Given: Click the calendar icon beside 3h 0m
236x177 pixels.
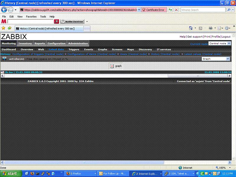Looking at the screenshot, I should [x=2, y=72].
